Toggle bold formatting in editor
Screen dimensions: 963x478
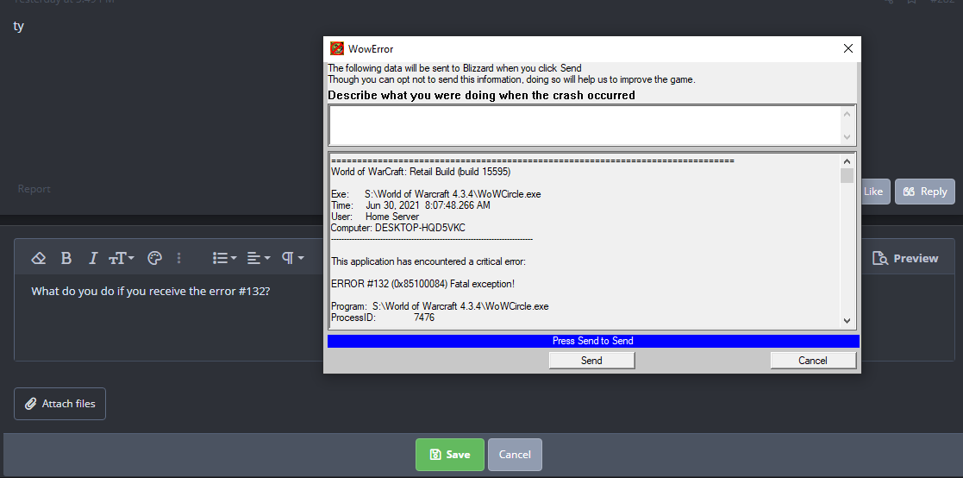(66, 258)
